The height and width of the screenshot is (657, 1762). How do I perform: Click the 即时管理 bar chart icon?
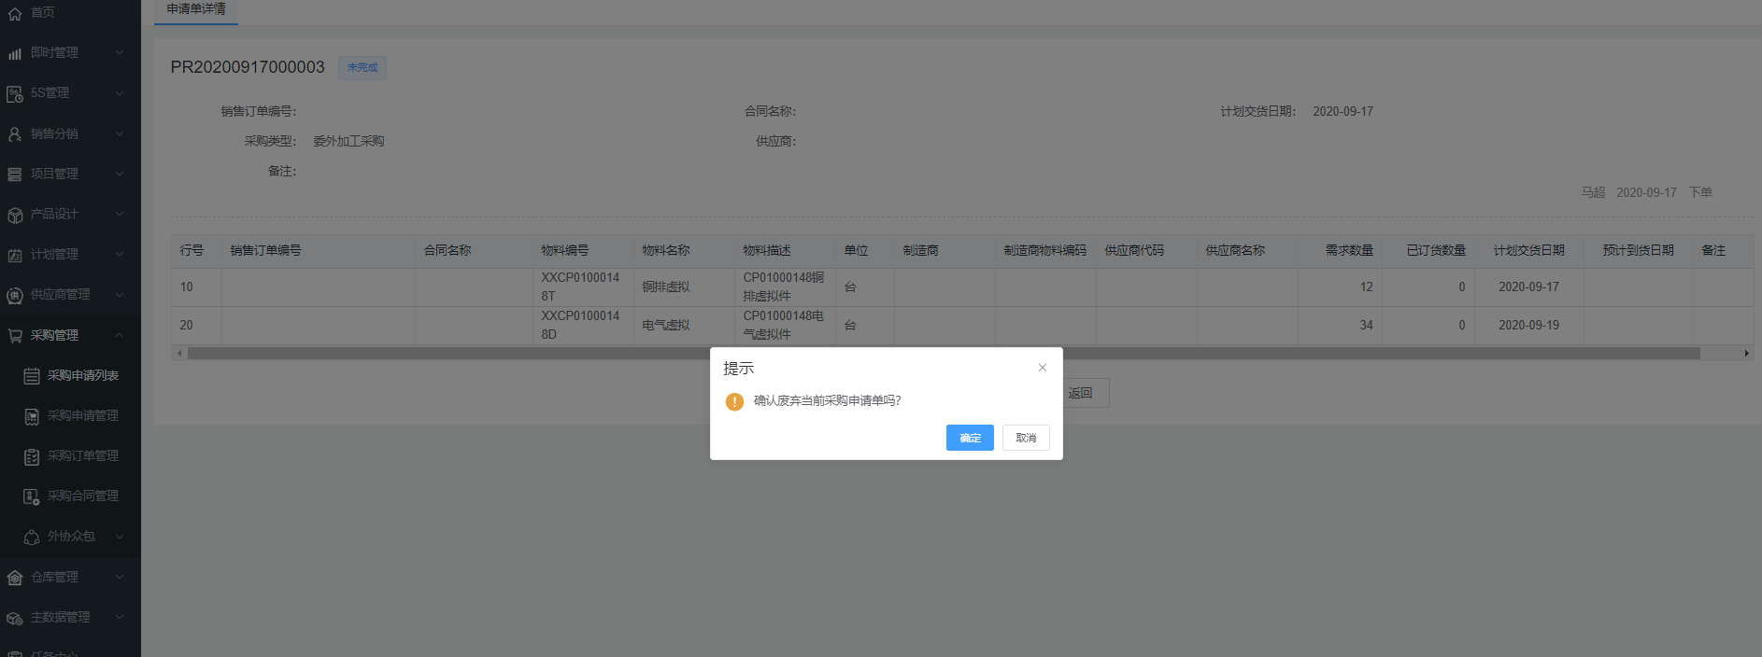pos(15,53)
